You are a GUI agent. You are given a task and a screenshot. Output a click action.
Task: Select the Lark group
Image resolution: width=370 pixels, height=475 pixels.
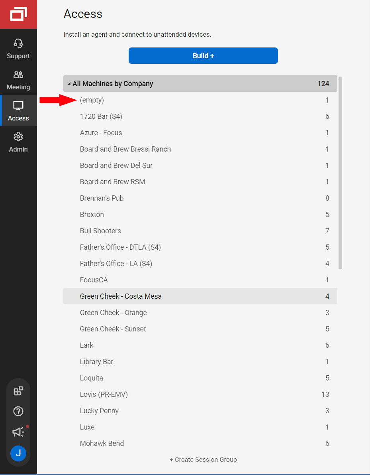200,345
